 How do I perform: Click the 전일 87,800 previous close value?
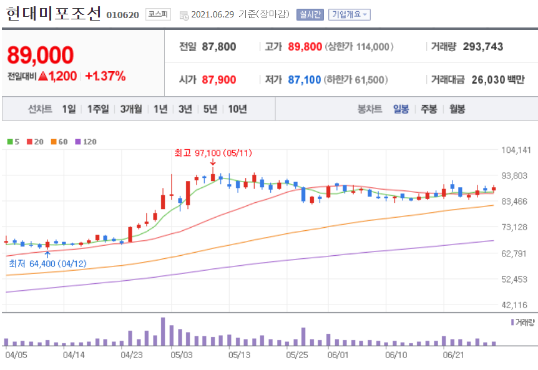[x=219, y=47]
